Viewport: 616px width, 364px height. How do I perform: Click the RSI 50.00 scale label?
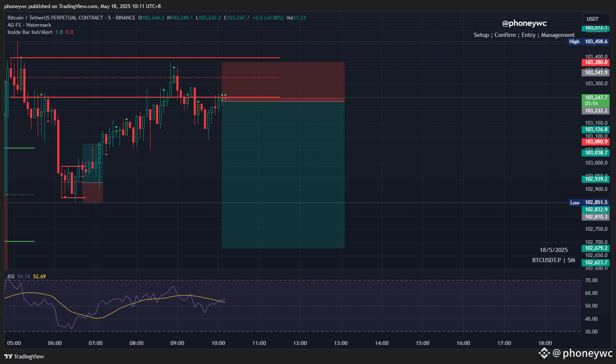tap(591, 306)
